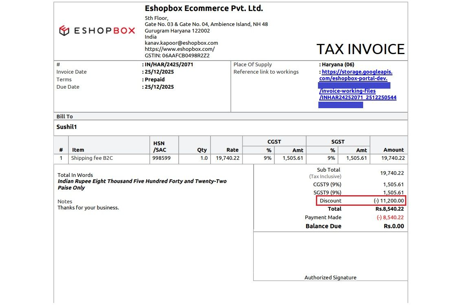Image resolution: width=469 pixels, height=305 pixels.
Task: Select invoice number IN/HAR/2425/2071
Action: [x=169, y=65]
